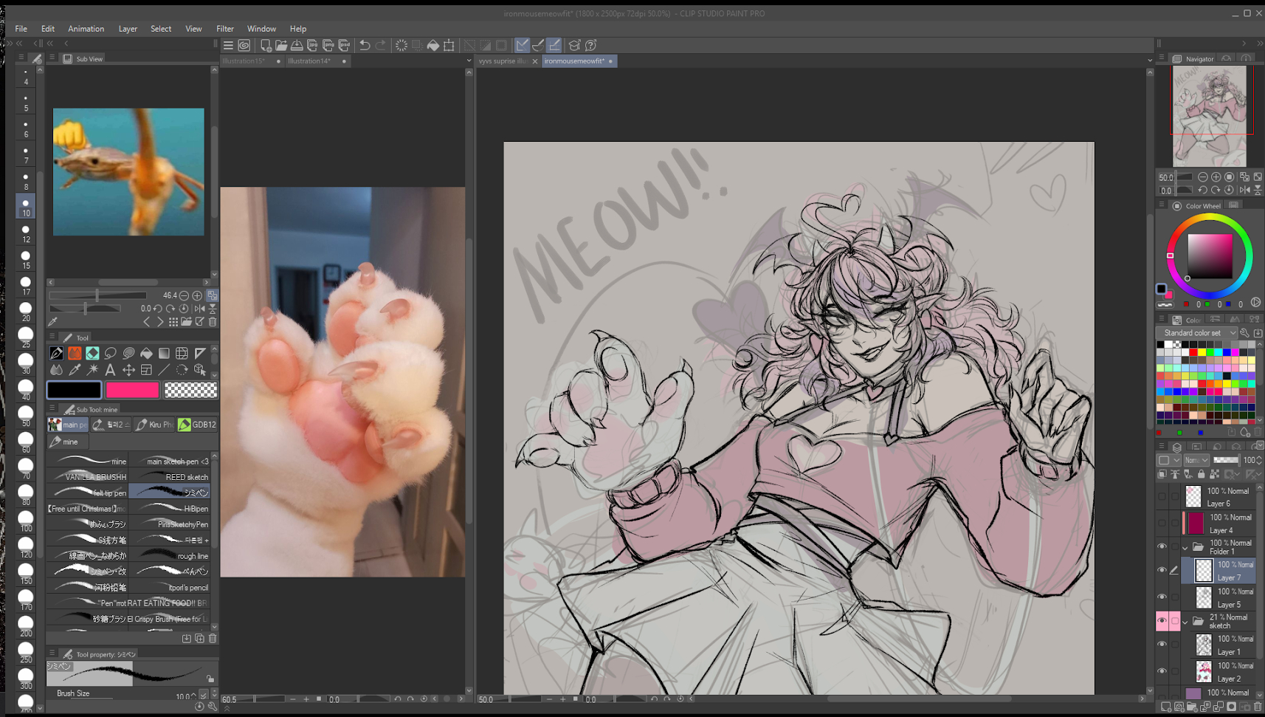Click the Lock layer icon
1265x717 pixels.
coord(1201,474)
